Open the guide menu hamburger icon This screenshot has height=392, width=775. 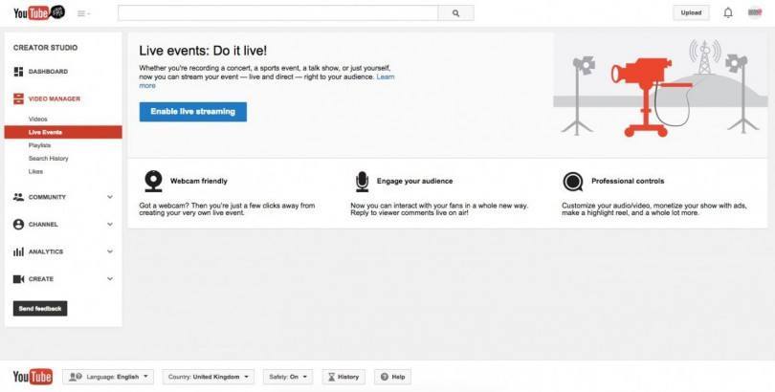coord(83,13)
